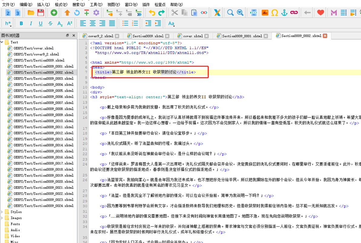
Task: Switch to the cover9_2.xhtml tab
Action: pyautogui.click(x=101, y=36)
